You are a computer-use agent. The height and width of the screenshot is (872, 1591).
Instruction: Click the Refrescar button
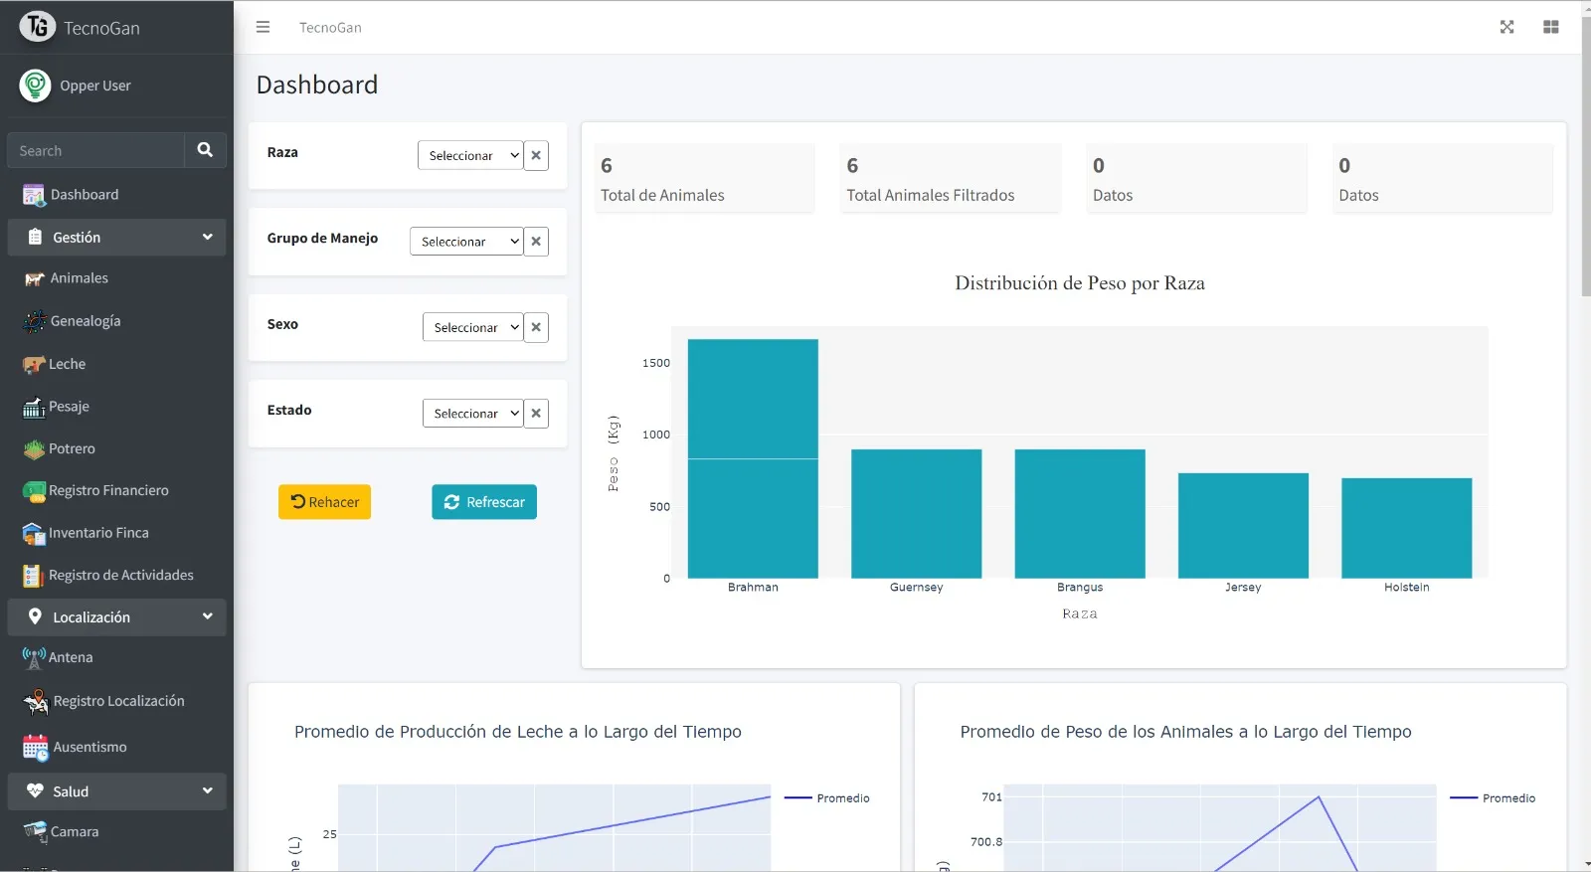(484, 502)
